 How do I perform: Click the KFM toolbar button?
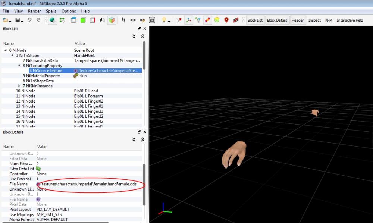click(329, 20)
